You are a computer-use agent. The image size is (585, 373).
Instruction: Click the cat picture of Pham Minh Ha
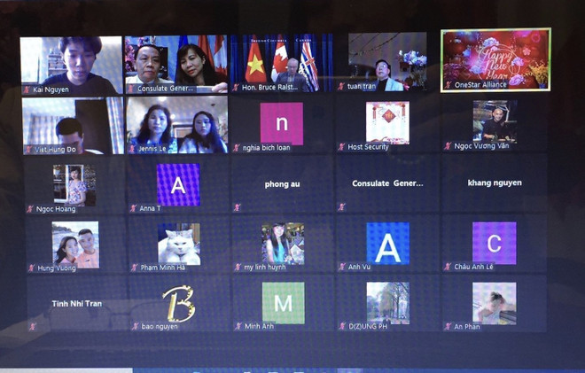coord(178,243)
